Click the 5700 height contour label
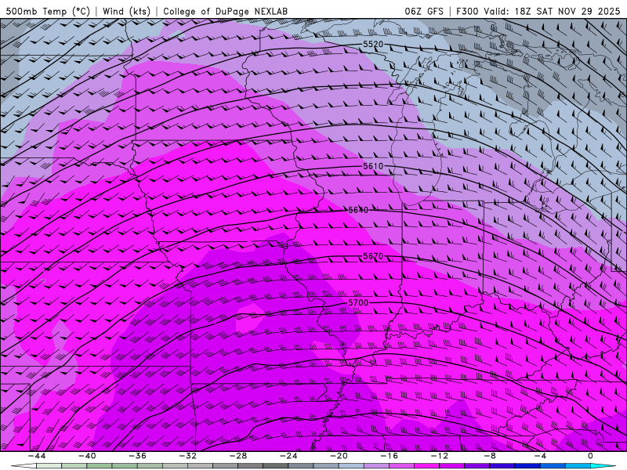Screen dimensions: 627x470 [x=358, y=302]
